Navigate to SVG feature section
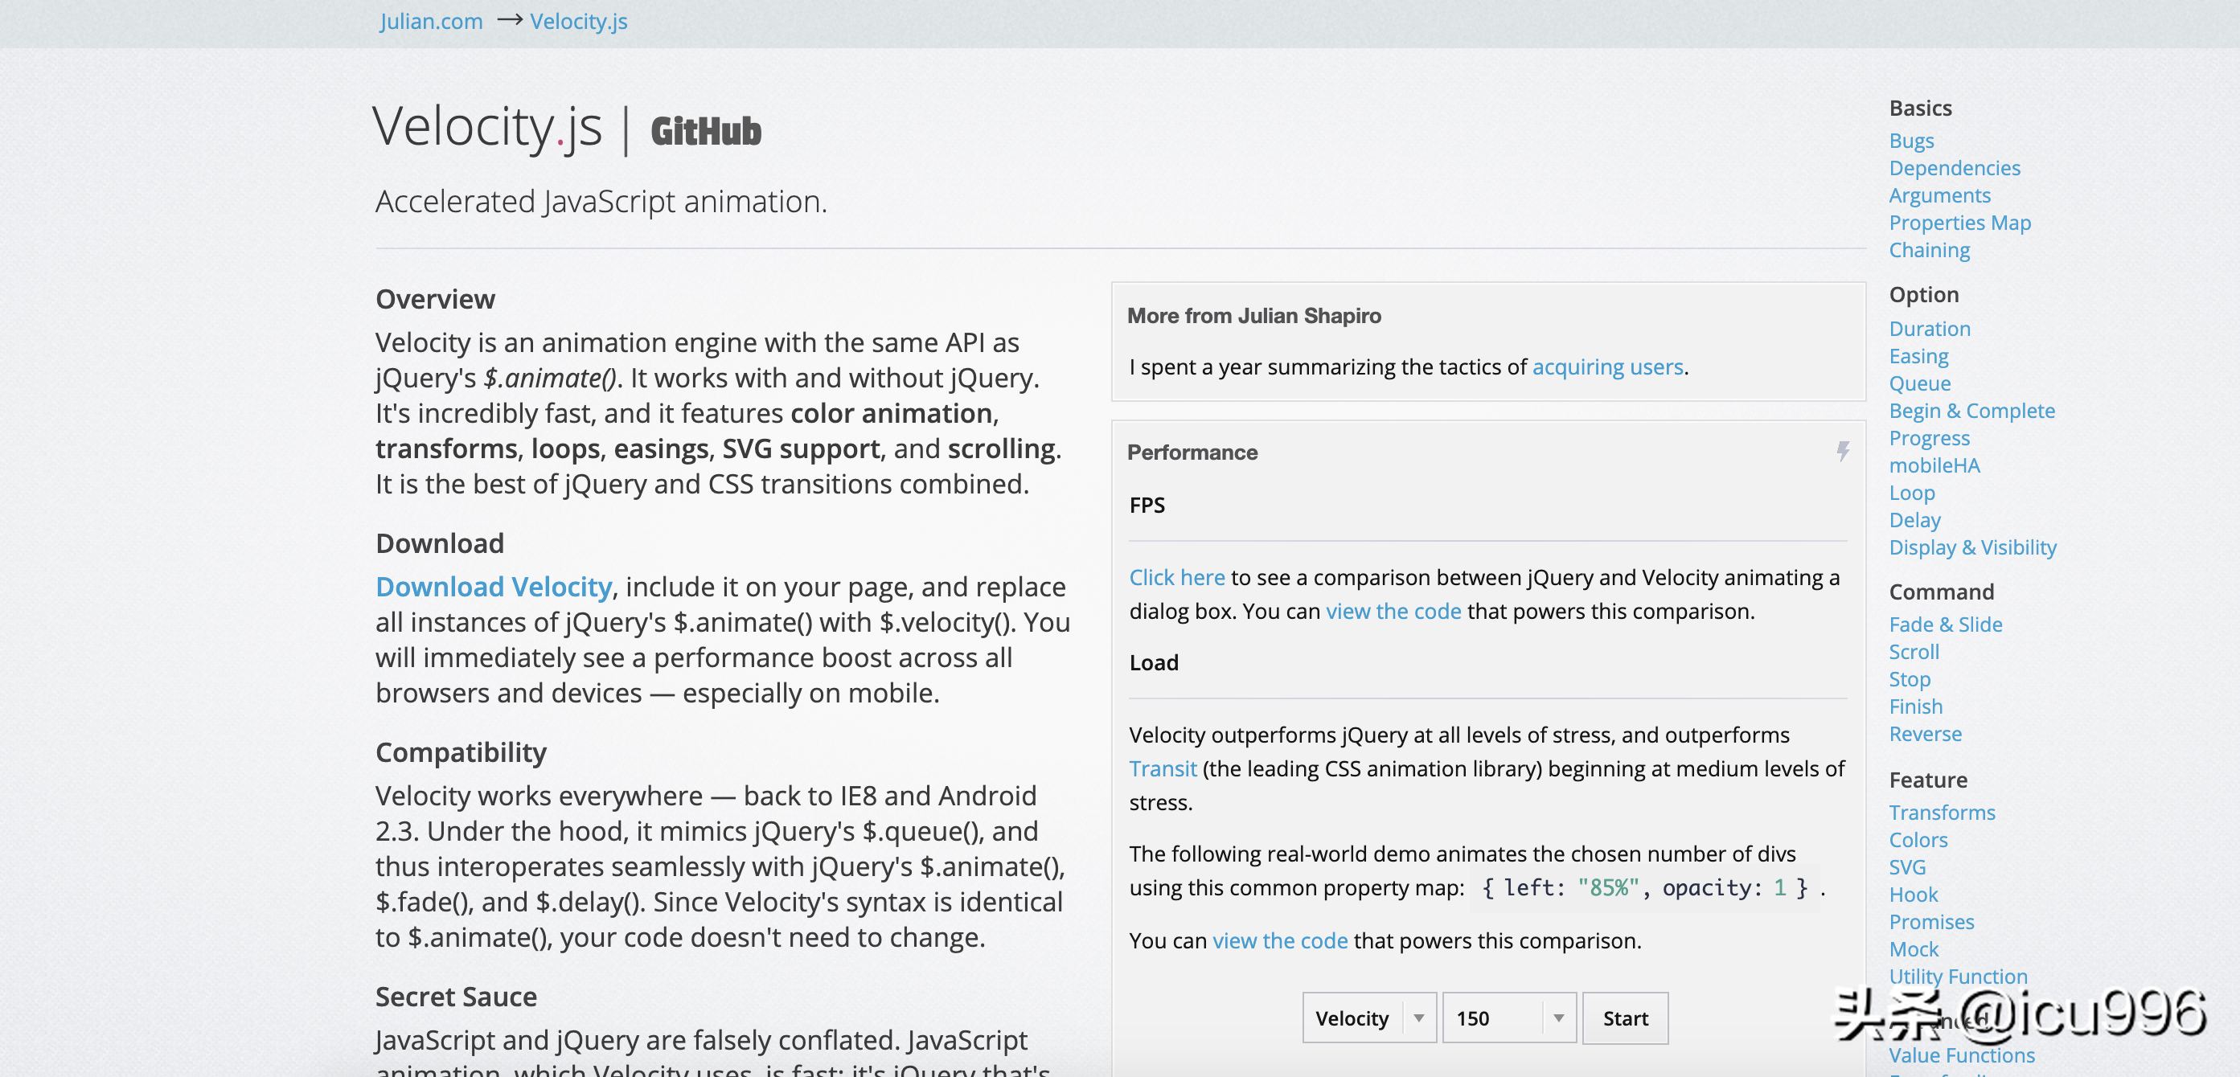The height and width of the screenshot is (1077, 2240). coord(1907,866)
